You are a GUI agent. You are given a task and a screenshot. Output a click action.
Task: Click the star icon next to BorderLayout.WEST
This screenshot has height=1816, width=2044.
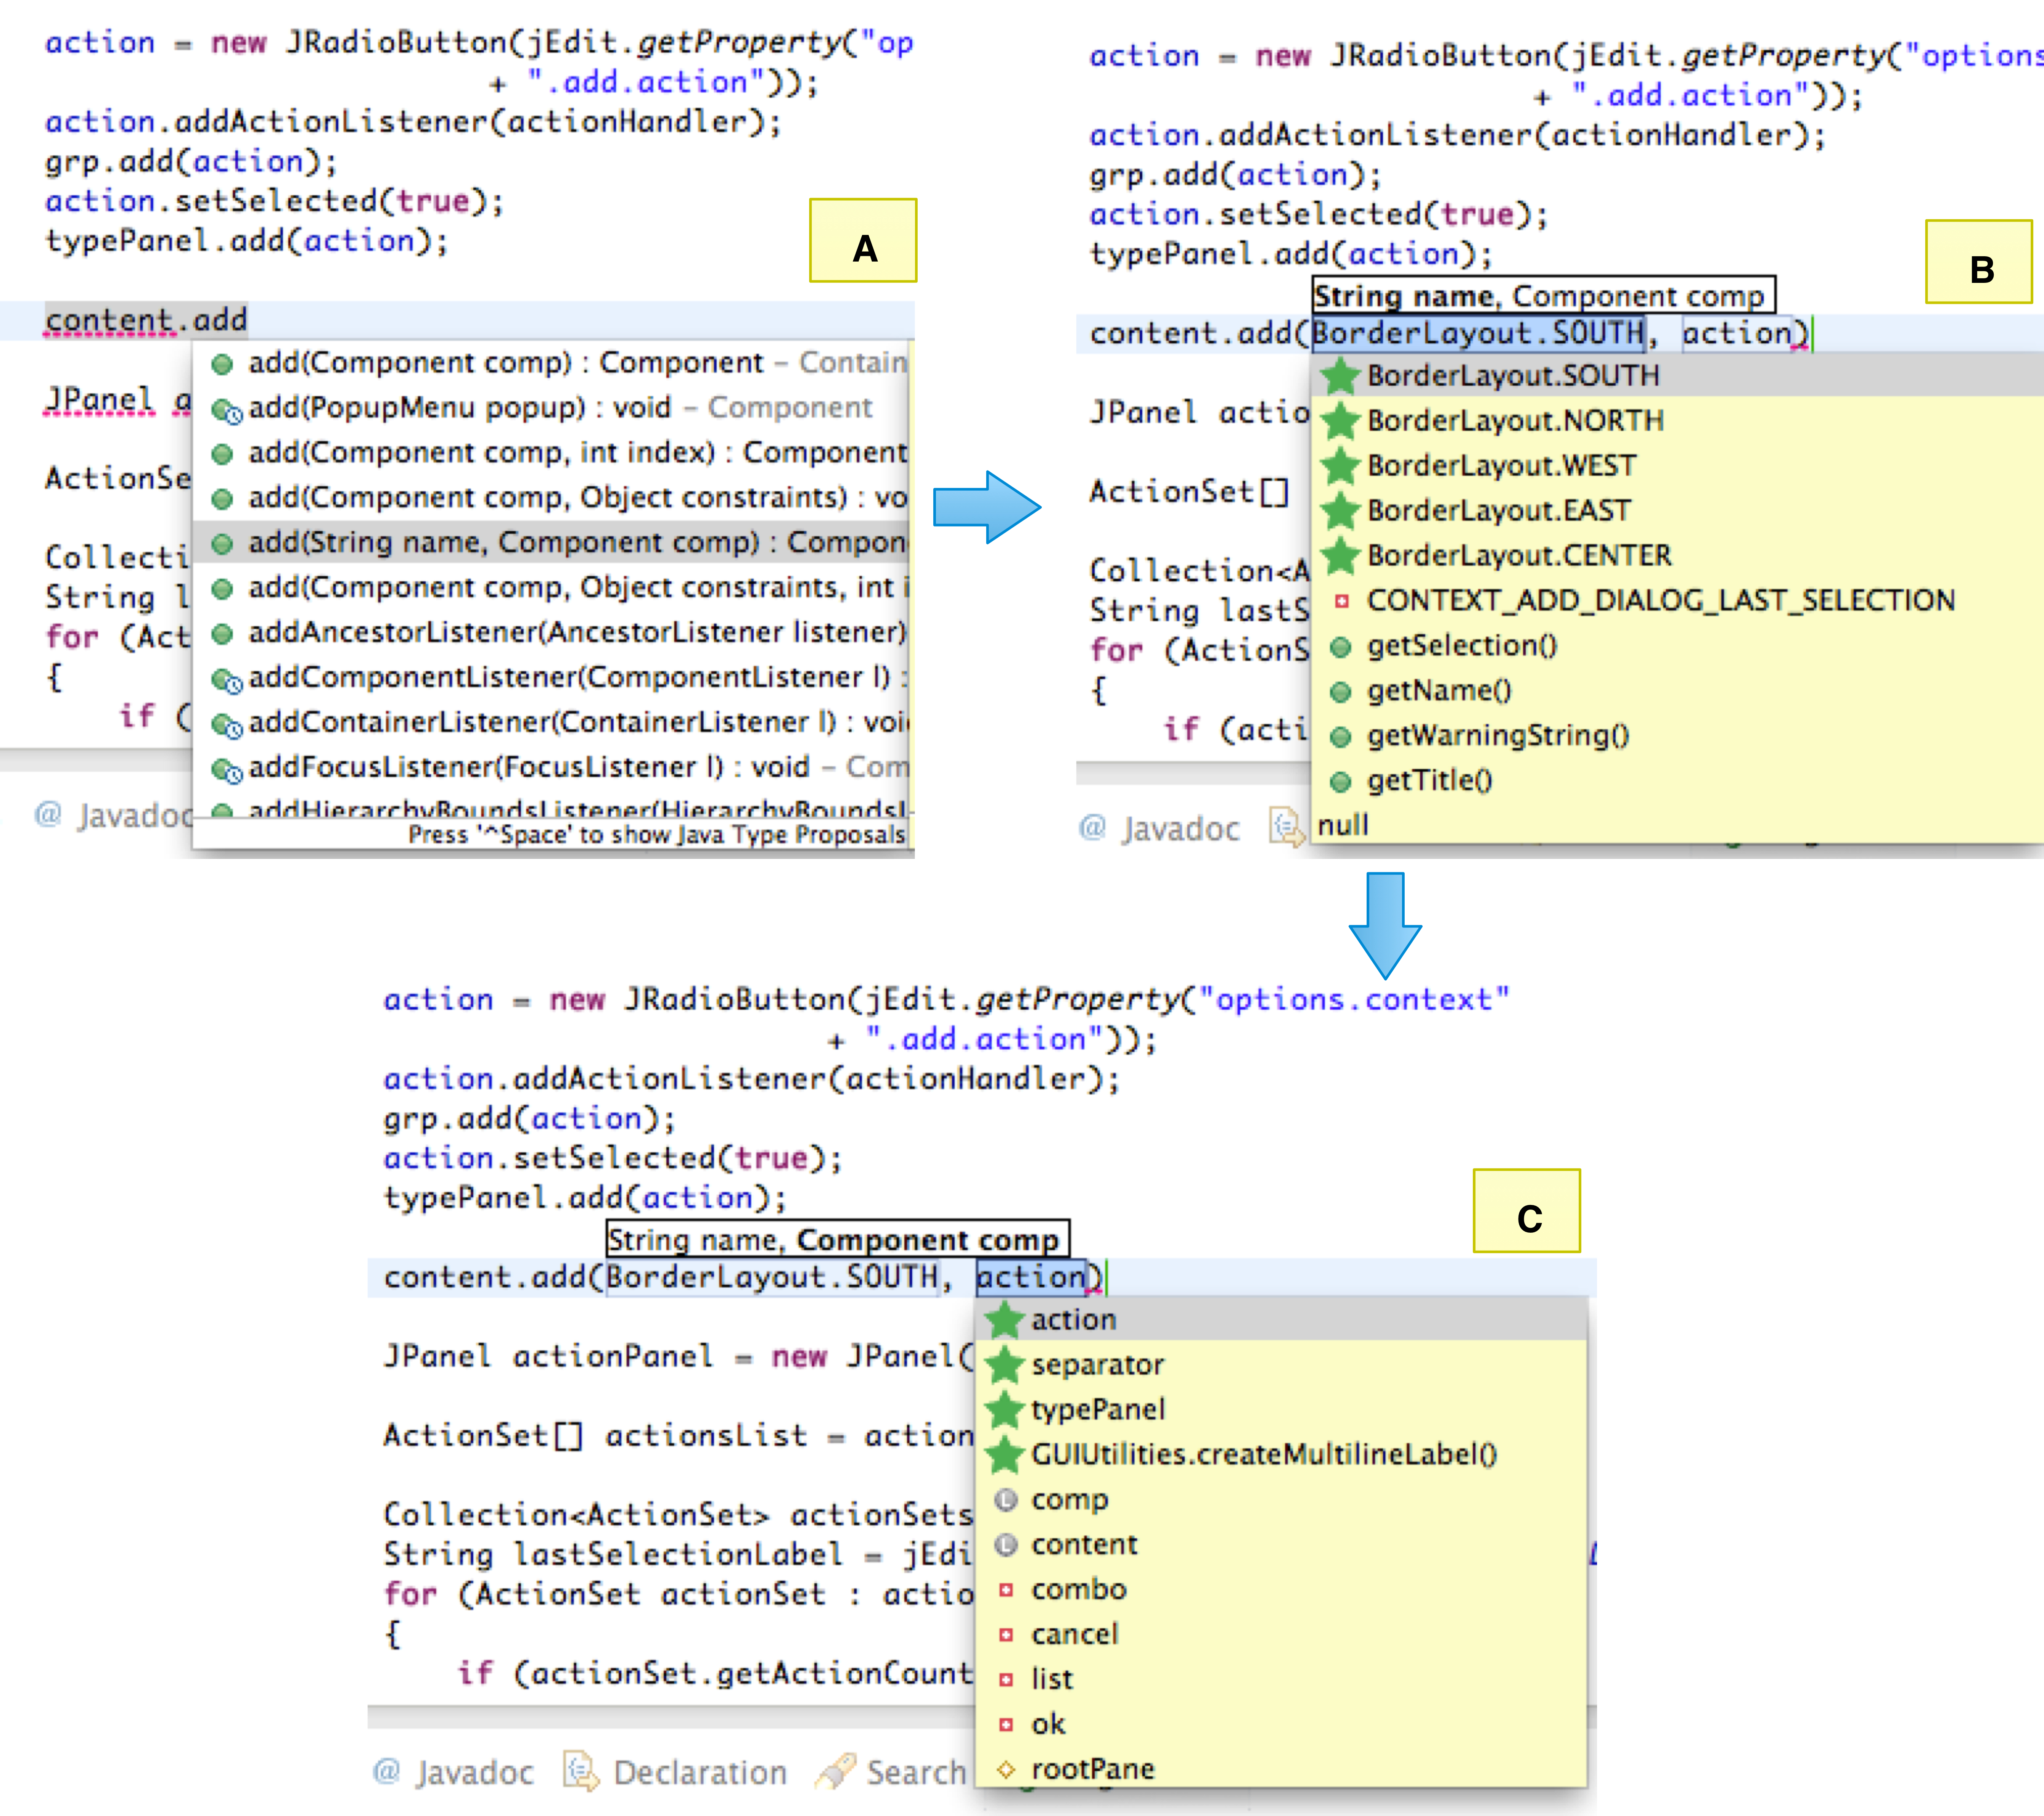click(1340, 466)
